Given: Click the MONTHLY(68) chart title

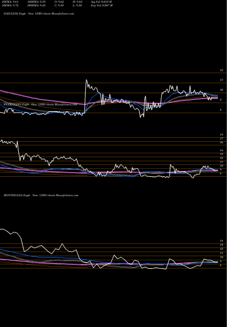Looking at the screenshot, I should coord(41,195).
